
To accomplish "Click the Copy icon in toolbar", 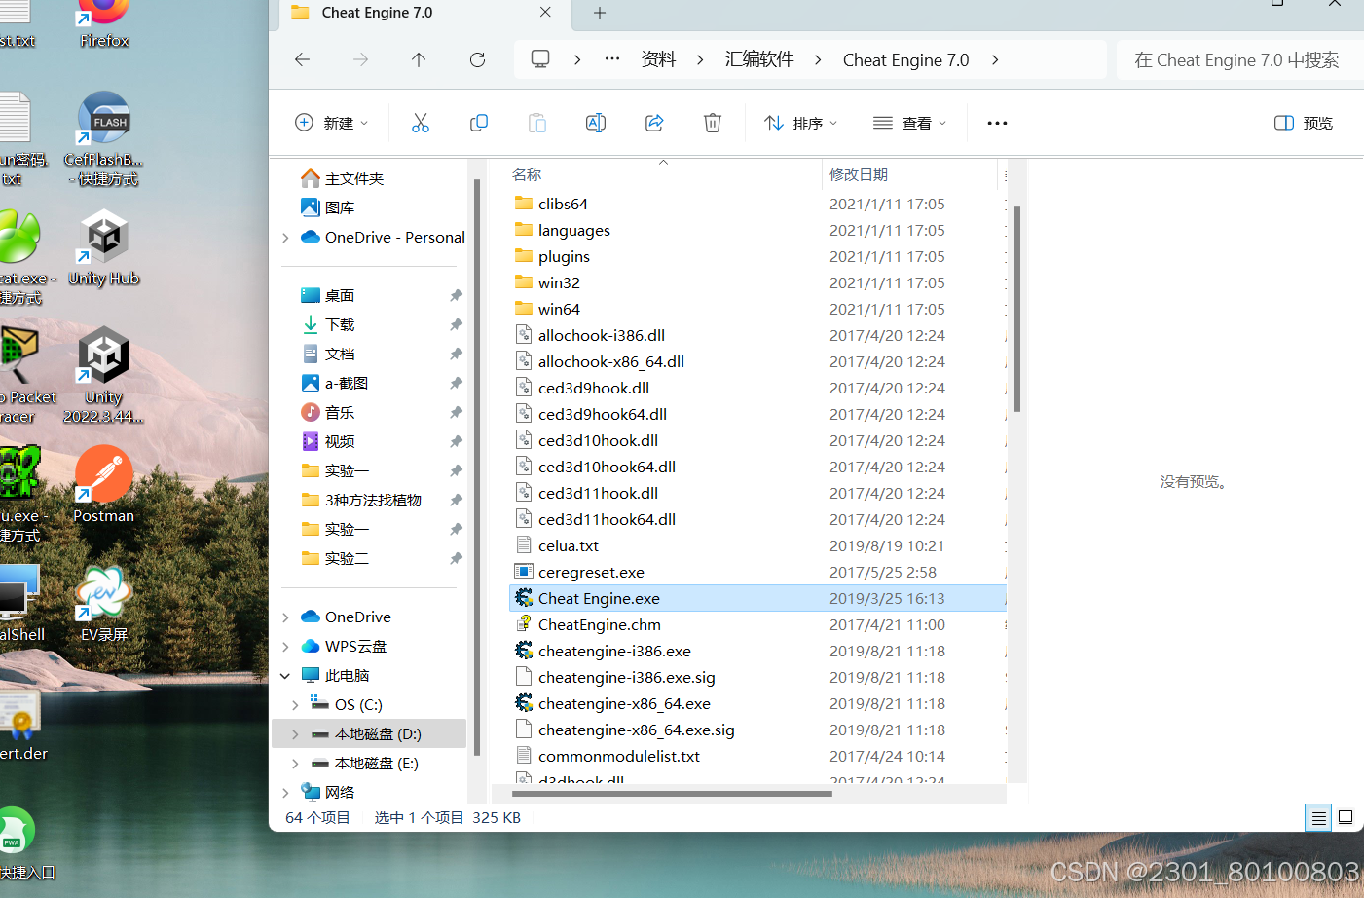I will coord(479,123).
